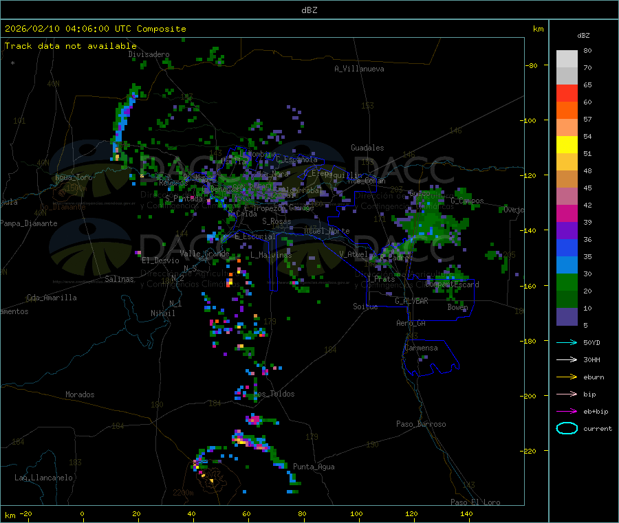Image resolution: width=619 pixels, height=523 pixels.
Task: Click the 'Divisadero' map label
Action: pyautogui.click(x=149, y=54)
